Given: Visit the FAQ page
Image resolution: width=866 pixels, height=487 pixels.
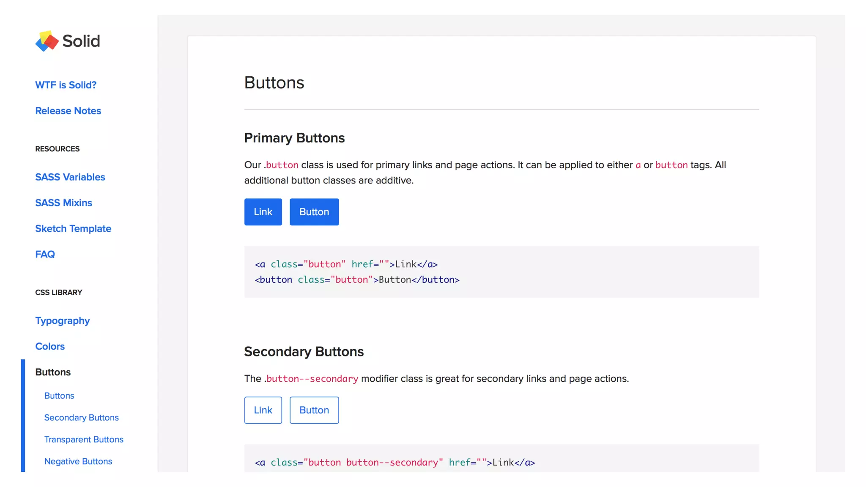Looking at the screenshot, I should click(45, 254).
